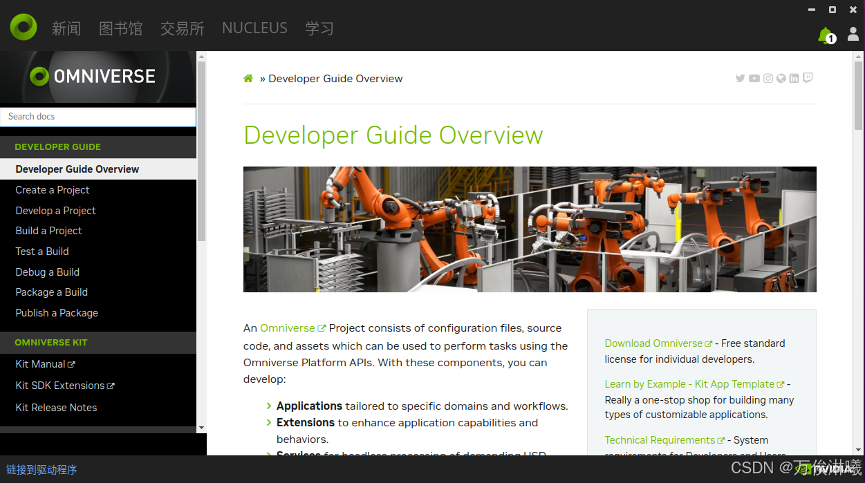
Task: Click 链接到驱动程序 link at bottom
Action: (42, 470)
